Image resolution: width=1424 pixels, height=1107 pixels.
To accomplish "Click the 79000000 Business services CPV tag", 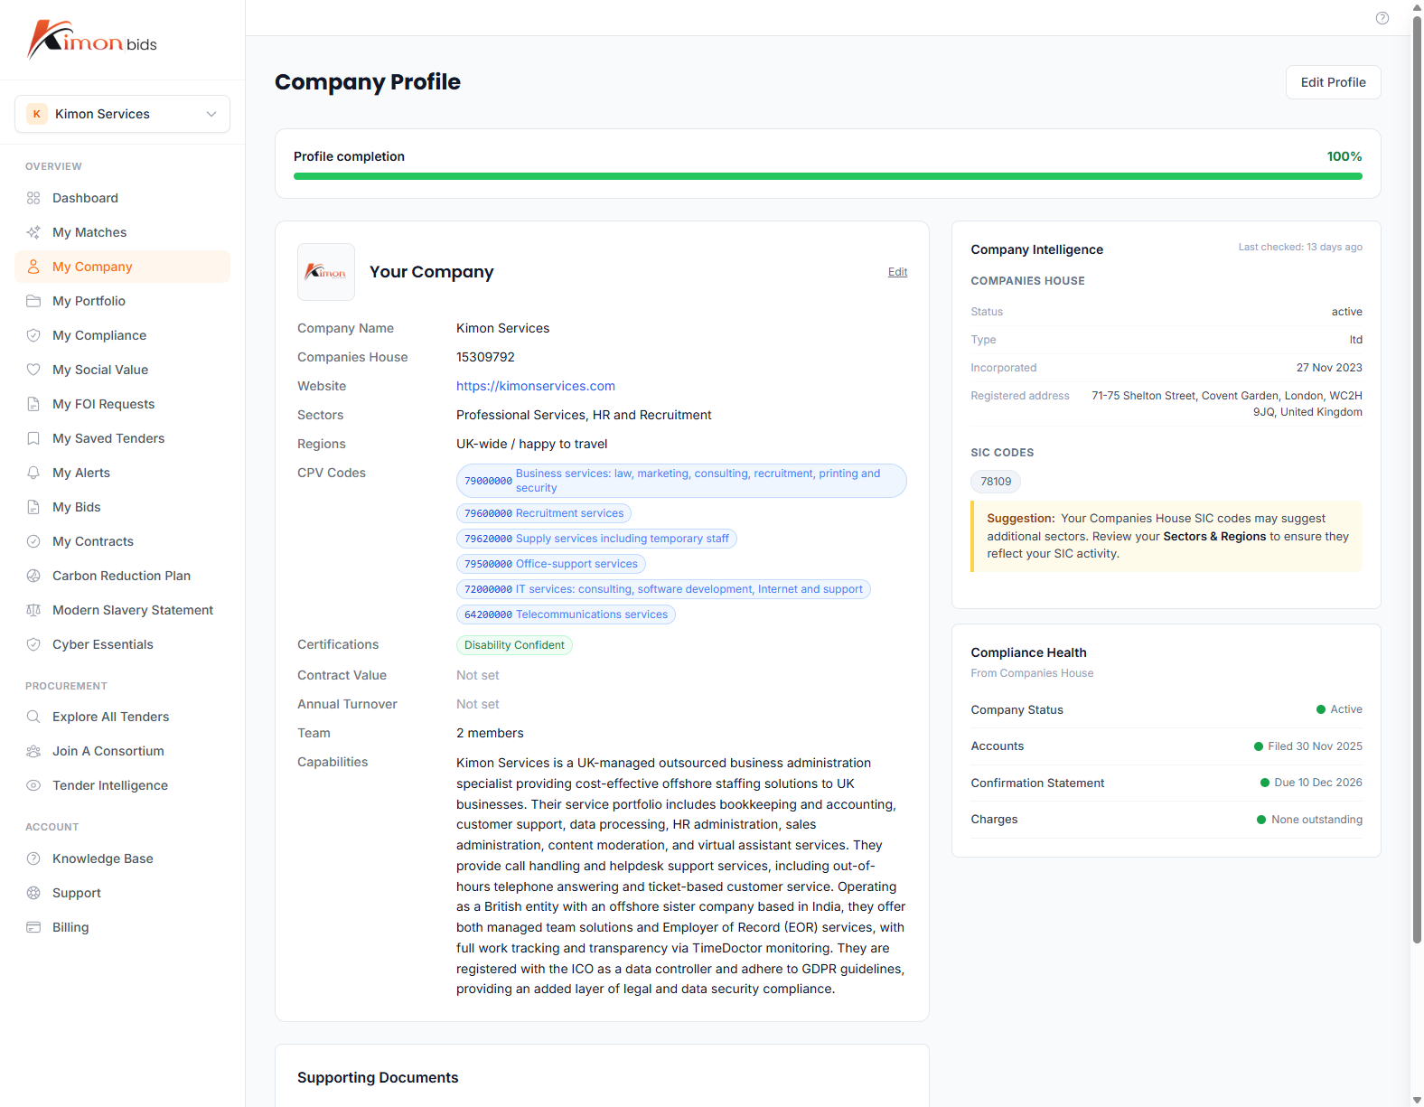I will coord(681,481).
